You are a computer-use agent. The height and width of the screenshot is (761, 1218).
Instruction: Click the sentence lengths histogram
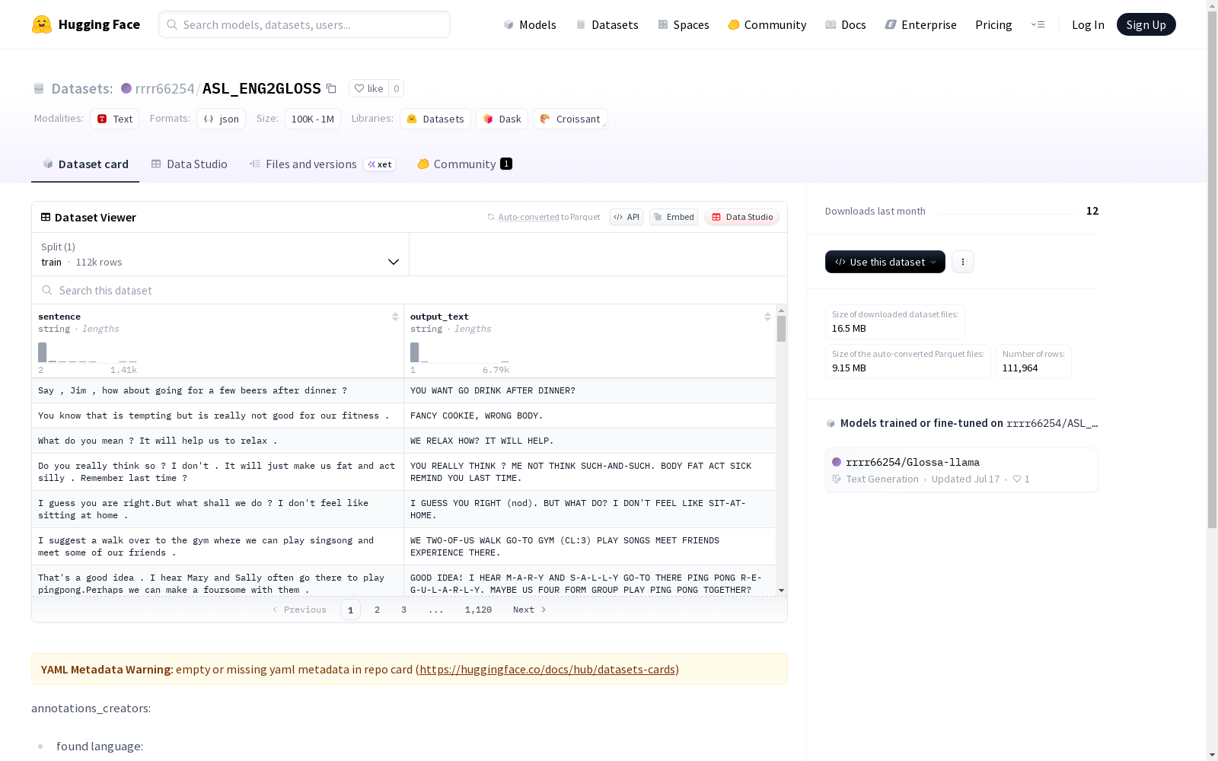pyautogui.click(x=88, y=352)
